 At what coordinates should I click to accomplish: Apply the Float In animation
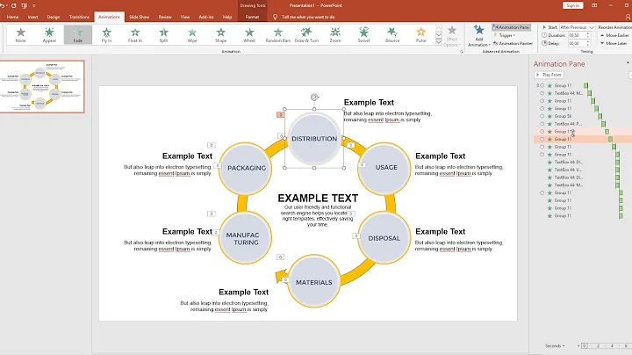(x=135, y=34)
